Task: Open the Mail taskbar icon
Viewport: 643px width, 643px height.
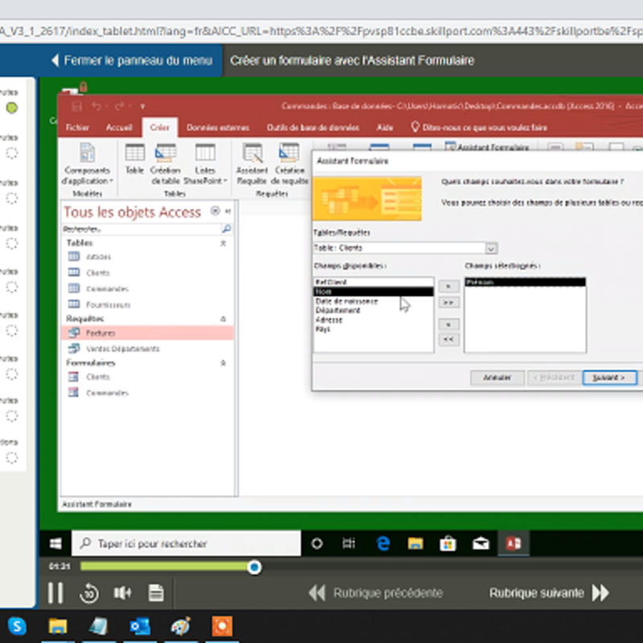Action: 481,544
